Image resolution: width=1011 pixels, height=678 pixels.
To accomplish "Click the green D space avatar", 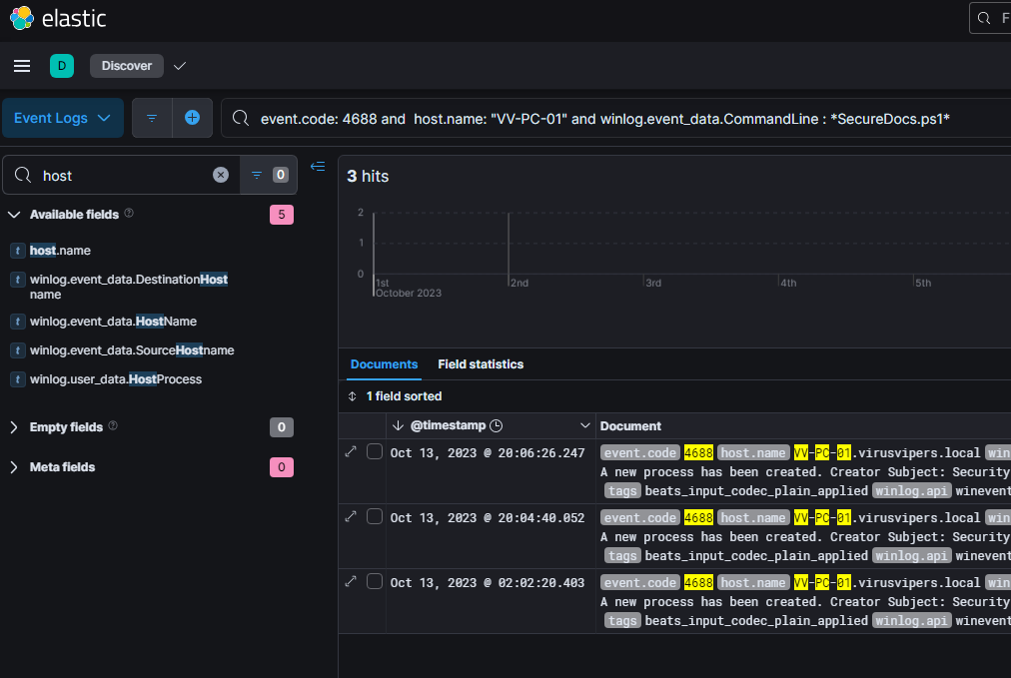I will (x=62, y=66).
